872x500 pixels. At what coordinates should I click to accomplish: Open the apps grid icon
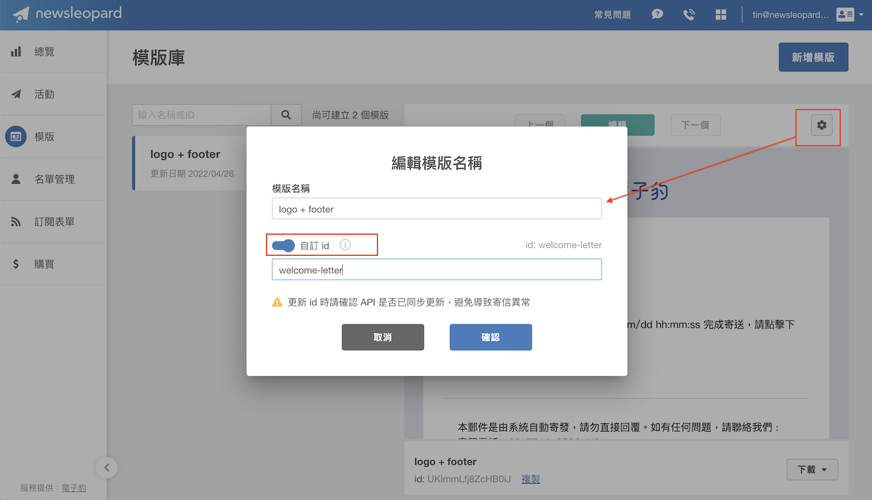tap(721, 14)
